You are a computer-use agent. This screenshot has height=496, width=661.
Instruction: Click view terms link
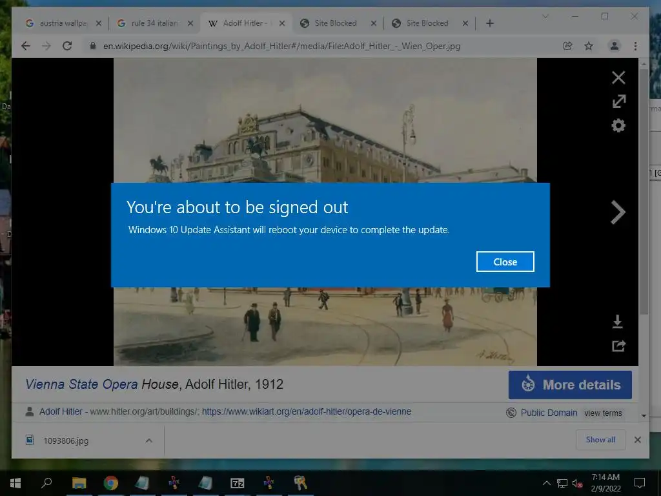pyautogui.click(x=603, y=413)
